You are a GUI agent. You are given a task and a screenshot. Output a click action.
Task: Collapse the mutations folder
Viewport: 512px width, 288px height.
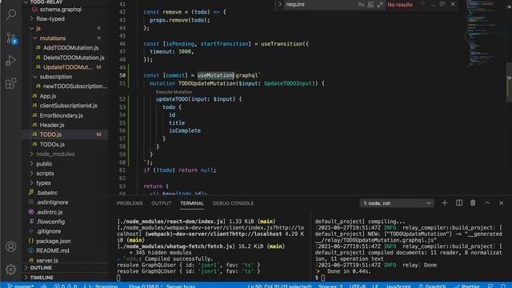pos(52,38)
